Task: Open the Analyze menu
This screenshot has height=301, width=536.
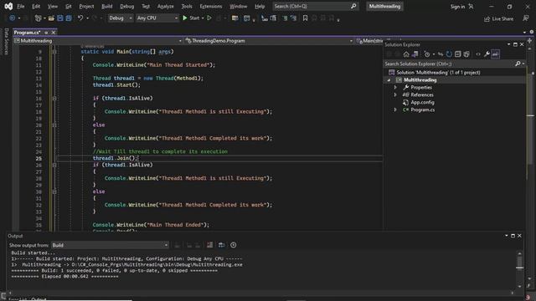Action: click(x=166, y=6)
